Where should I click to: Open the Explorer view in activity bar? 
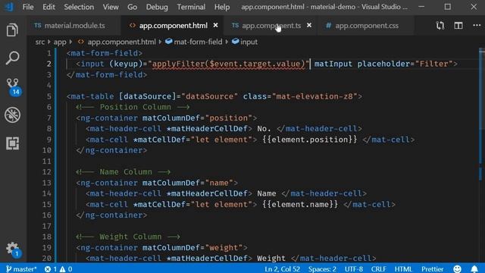tap(12, 30)
